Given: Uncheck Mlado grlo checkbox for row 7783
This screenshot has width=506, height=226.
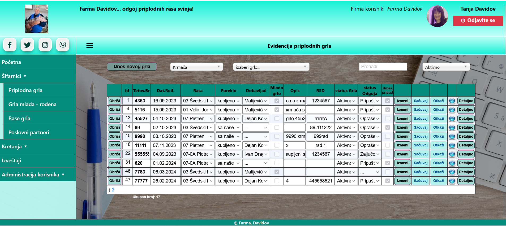Looking at the screenshot, I should tap(277, 172).
